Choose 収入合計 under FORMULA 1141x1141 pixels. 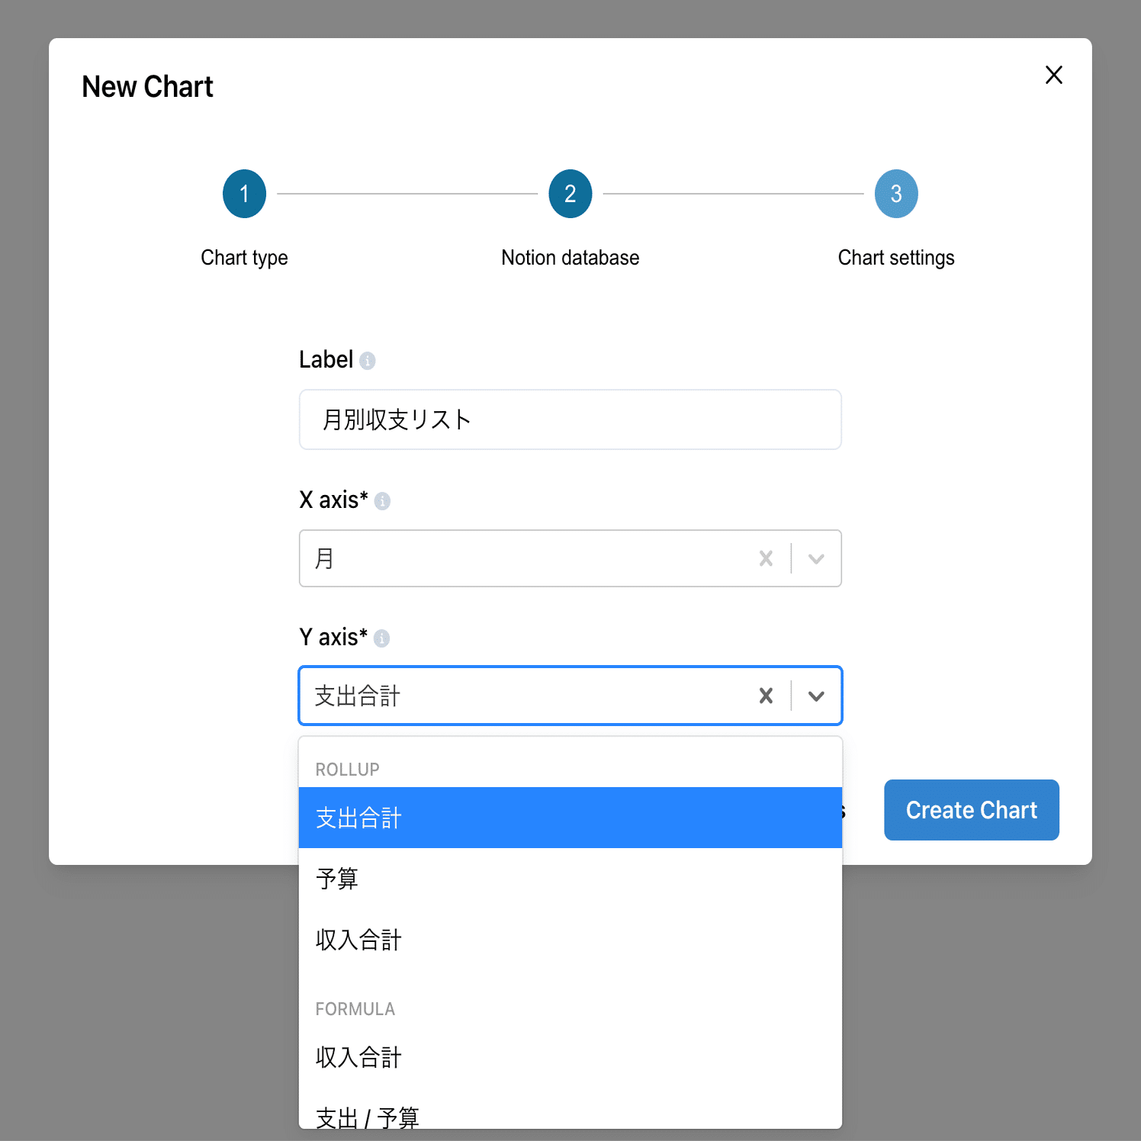[x=570, y=1057]
